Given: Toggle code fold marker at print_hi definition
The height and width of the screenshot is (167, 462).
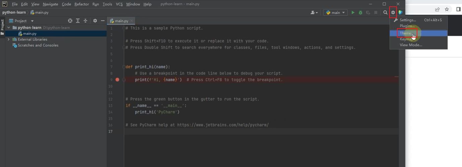Looking at the screenshot, I should pyautogui.click(x=124, y=67).
